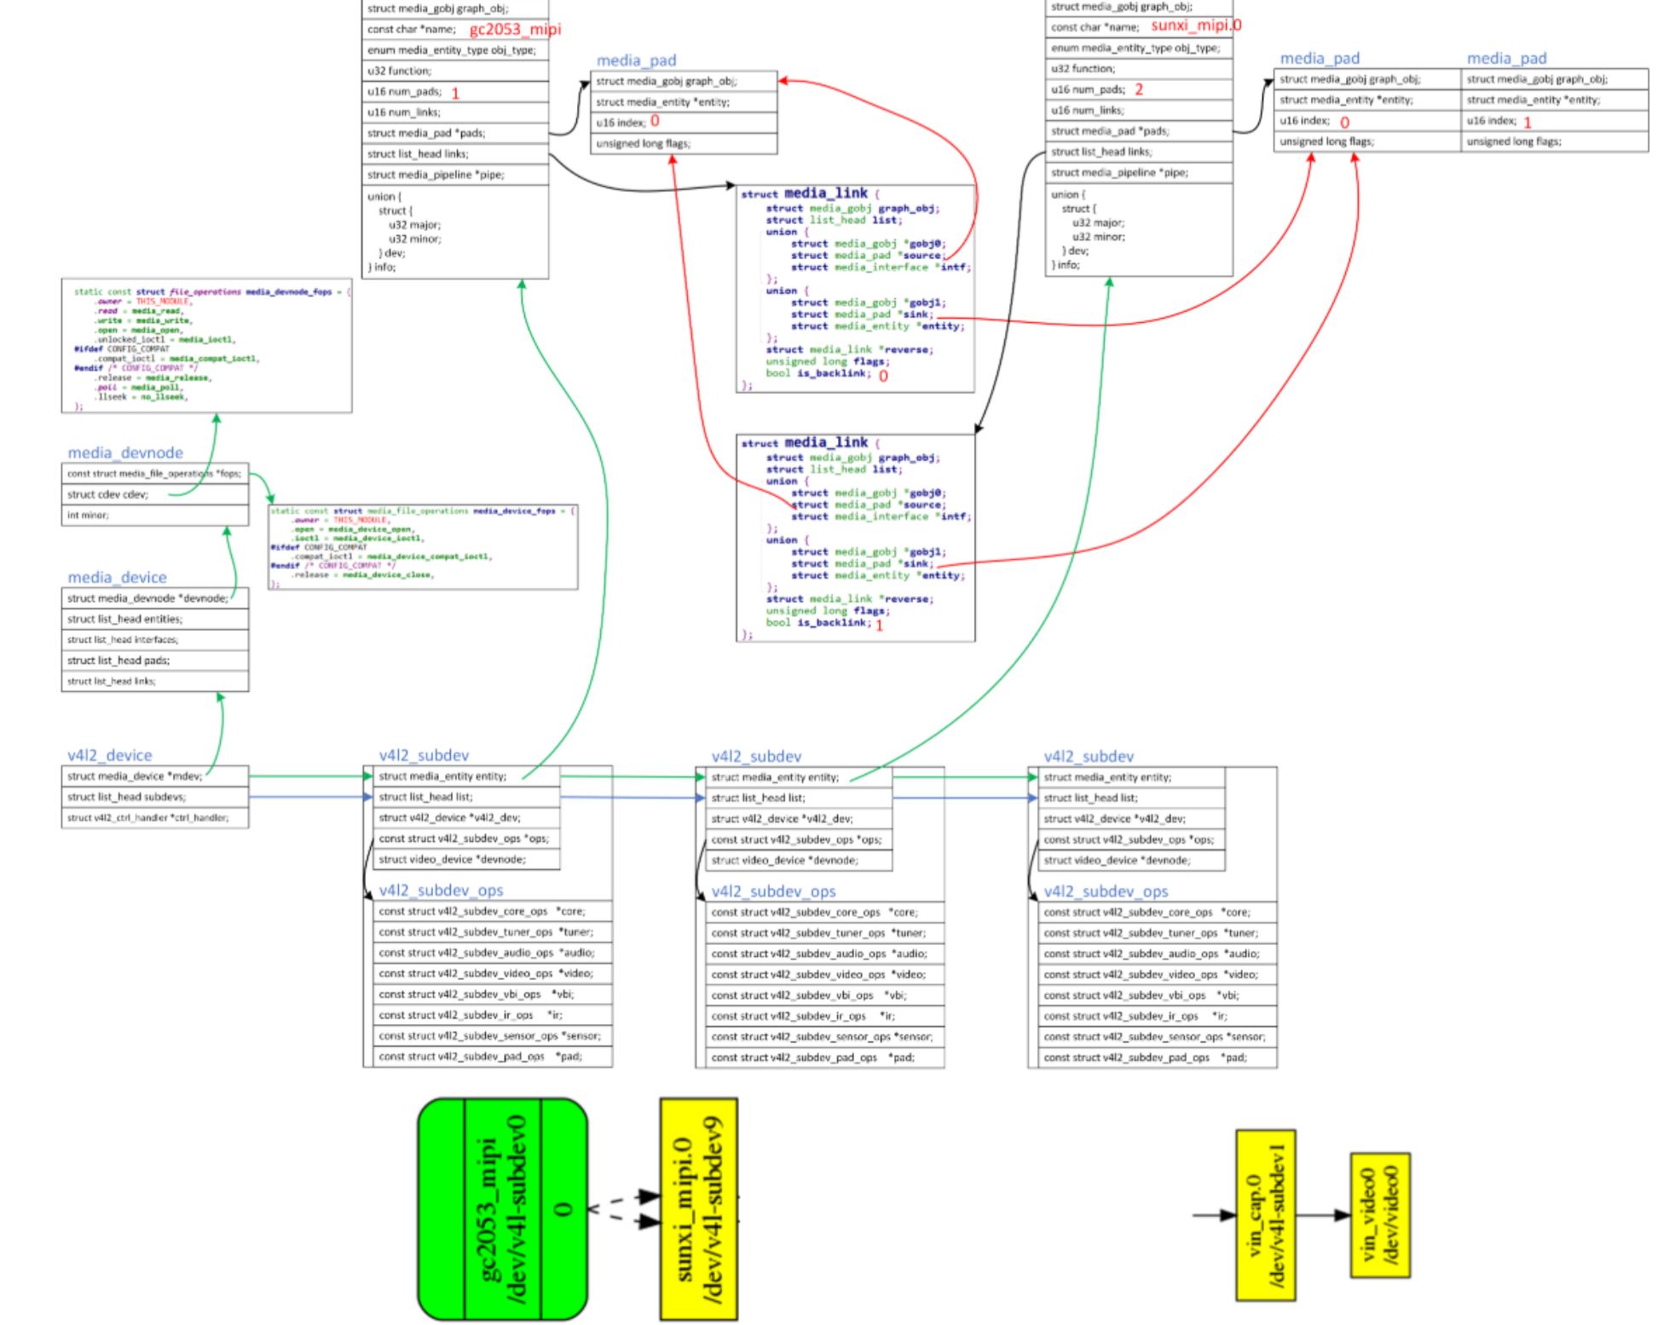Click media_link struct with is_backlink 0
1658x1325 pixels.
(855, 288)
